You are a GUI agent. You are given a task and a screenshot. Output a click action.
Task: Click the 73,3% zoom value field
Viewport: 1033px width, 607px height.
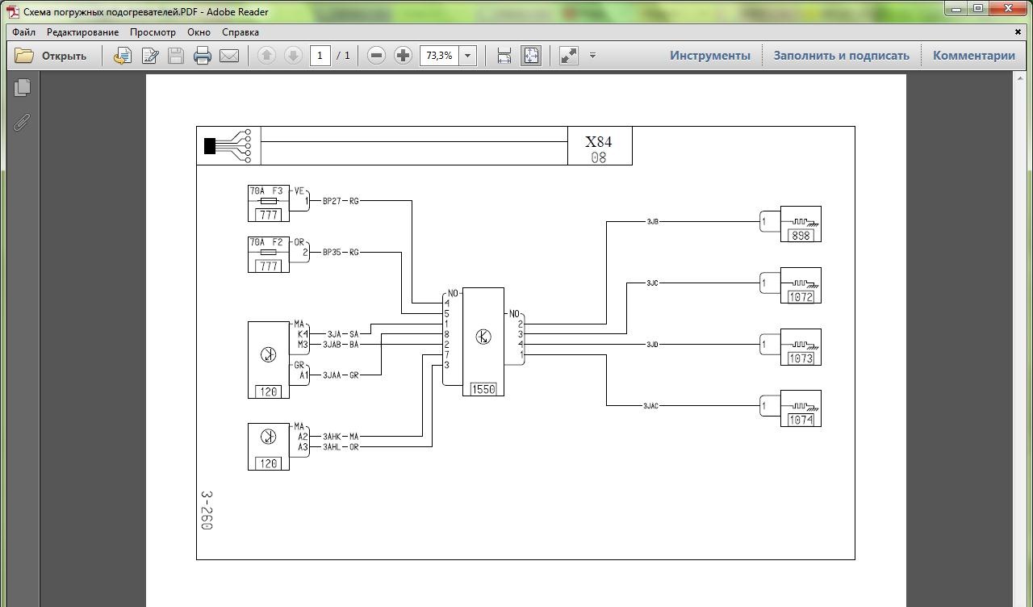click(439, 56)
